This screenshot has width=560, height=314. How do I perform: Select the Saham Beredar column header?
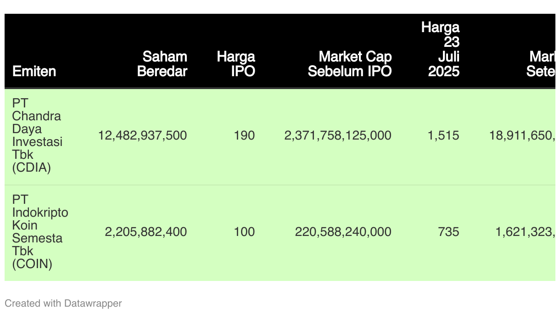pos(162,64)
